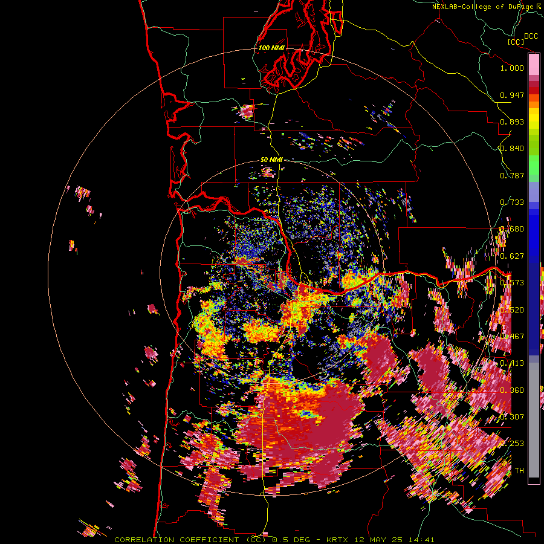This screenshot has height=544, width=544.
Task: Click the NEXLAB-College of DuPage label
Action: pos(483,7)
